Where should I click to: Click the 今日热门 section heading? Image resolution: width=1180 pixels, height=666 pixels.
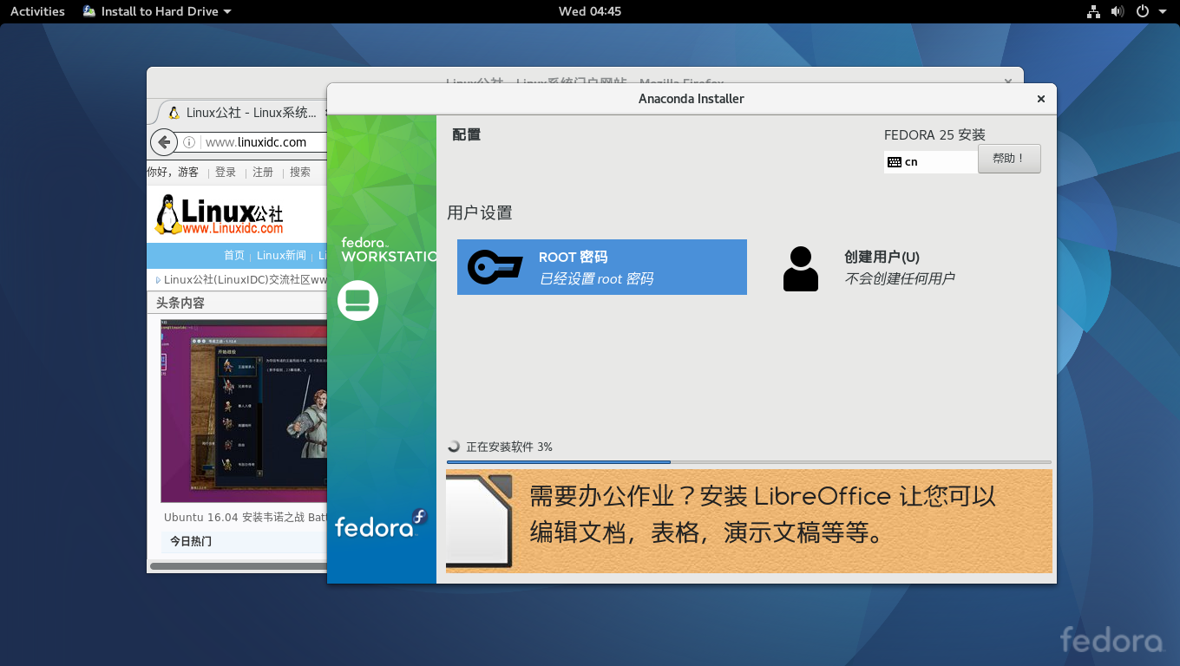pos(190,541)
